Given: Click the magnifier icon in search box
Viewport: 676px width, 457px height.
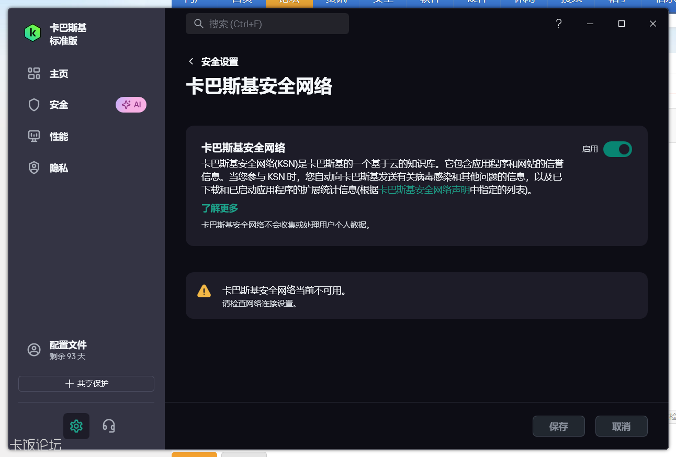Looking at the screenshot, I should (x=198, y=24).
